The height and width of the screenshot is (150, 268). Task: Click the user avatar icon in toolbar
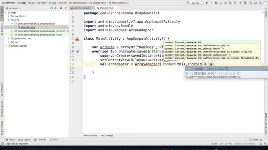coord(265,3)
